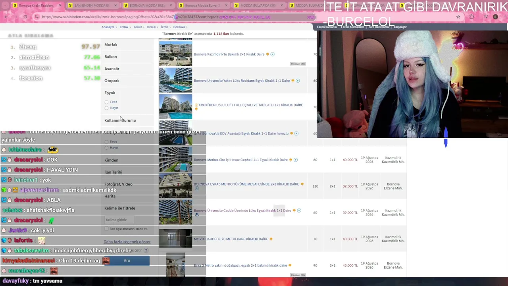Open the browser extensions icon

click(x=471, y=17)
